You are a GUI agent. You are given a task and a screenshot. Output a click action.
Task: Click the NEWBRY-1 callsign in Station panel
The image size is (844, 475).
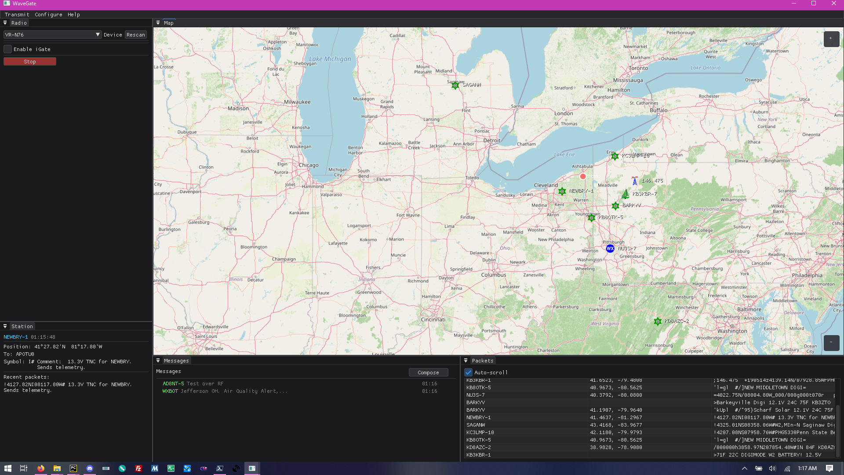[x=15, y=337]
